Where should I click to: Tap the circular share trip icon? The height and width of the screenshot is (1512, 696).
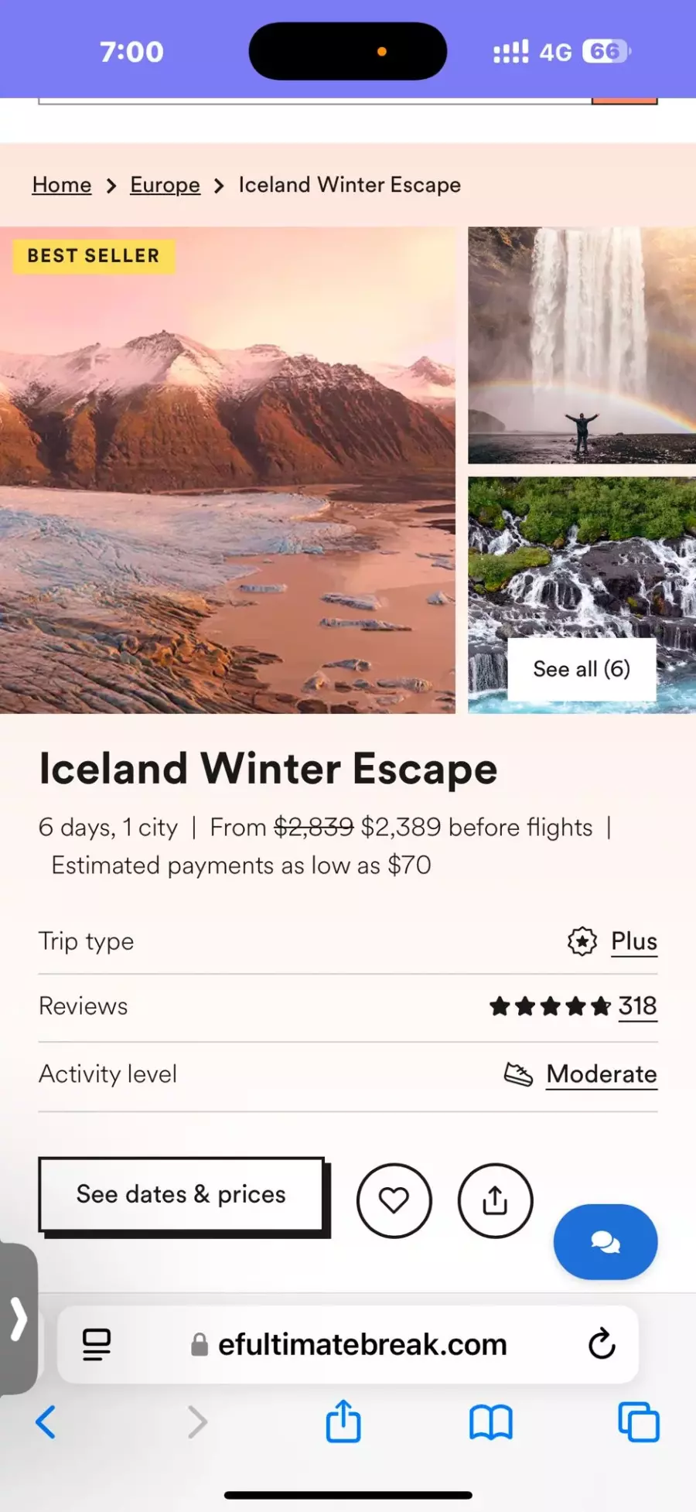click(x=495, y=1200)
